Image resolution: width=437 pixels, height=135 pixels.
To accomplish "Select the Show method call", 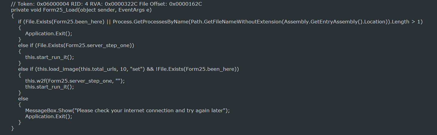I will click(x=65, y=110).
